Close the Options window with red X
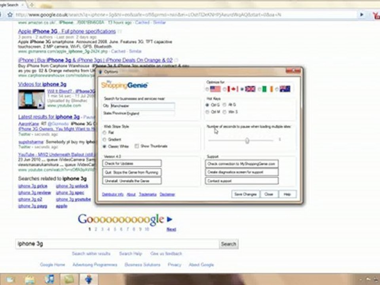380x285 pixels. pyautogui.click(x=293, y=71)
